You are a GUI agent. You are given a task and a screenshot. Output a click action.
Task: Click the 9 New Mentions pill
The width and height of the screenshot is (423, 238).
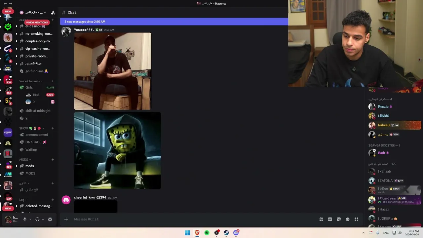click(x=37, y=22)
